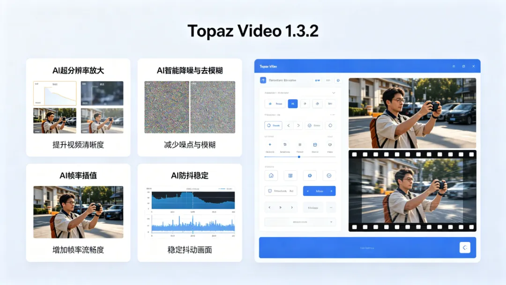Click the 减少噪点与模糊 caption
Viewport: 506px width, 285px height.
pos(190,144)
